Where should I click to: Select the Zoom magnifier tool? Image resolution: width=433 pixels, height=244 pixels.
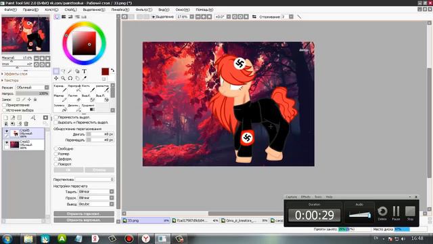[63, 79]
